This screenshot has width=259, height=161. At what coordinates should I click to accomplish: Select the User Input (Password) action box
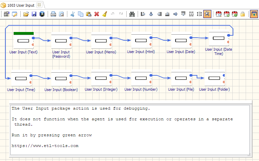pos(61,41)
